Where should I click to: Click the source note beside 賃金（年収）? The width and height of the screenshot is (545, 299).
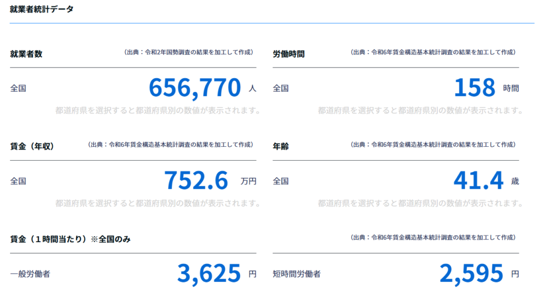point(170,145)
